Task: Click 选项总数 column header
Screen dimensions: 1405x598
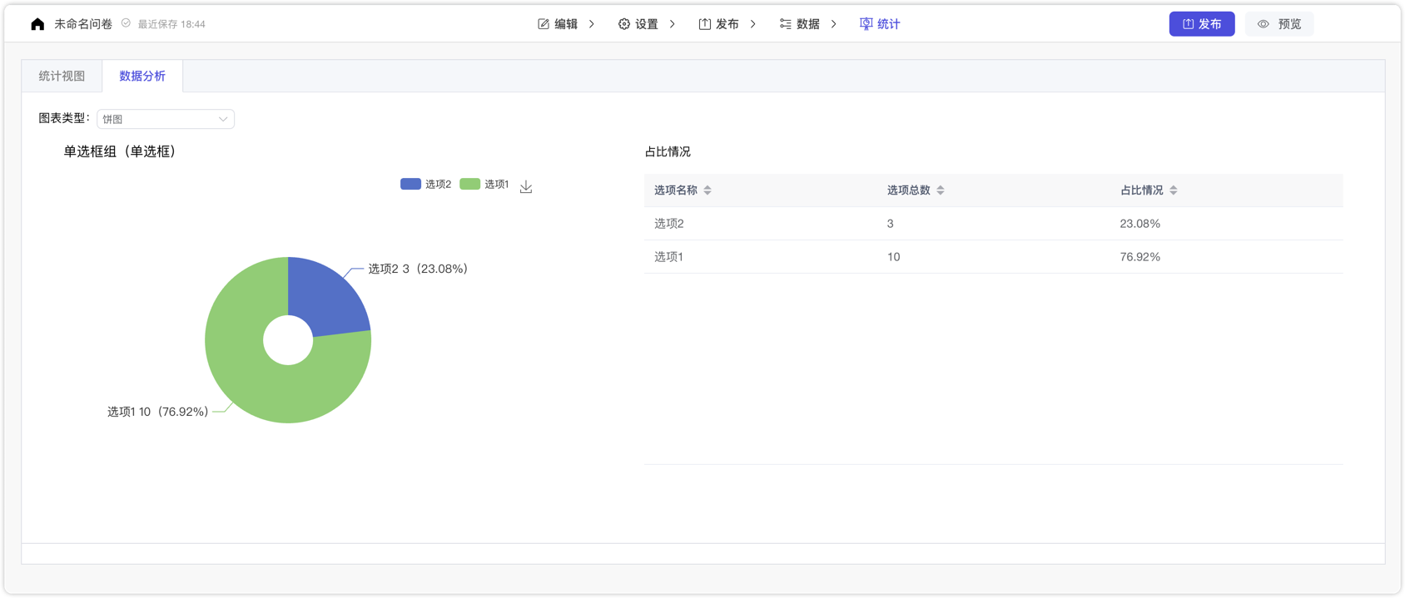Action: pos(908,190)
